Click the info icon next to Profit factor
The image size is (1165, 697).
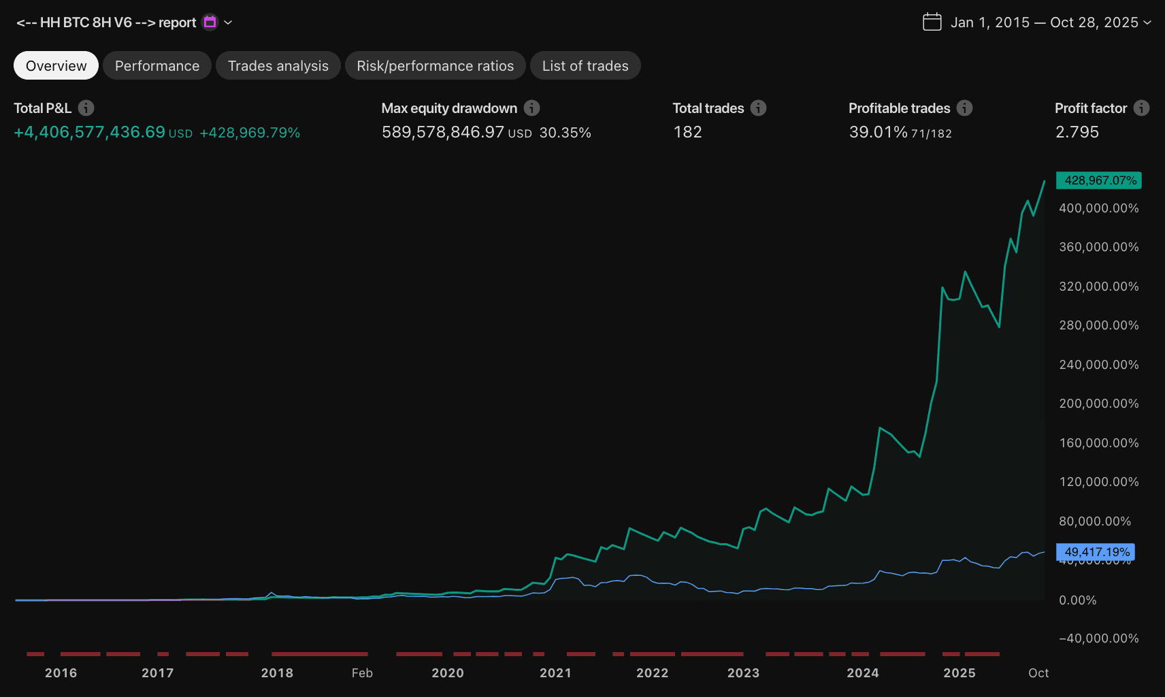[x=1141, y=108]
